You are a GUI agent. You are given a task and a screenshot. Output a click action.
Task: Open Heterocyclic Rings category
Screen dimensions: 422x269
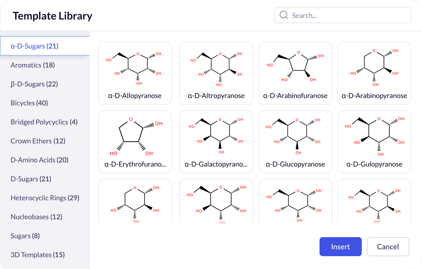[45, 198]
